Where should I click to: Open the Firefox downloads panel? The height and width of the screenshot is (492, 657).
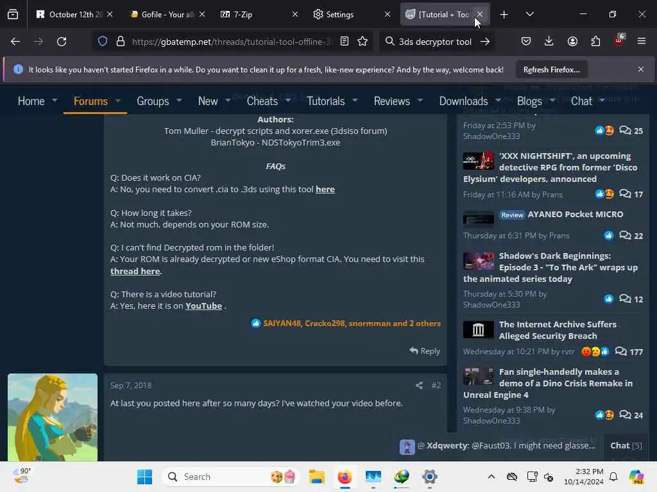(549, 42)
